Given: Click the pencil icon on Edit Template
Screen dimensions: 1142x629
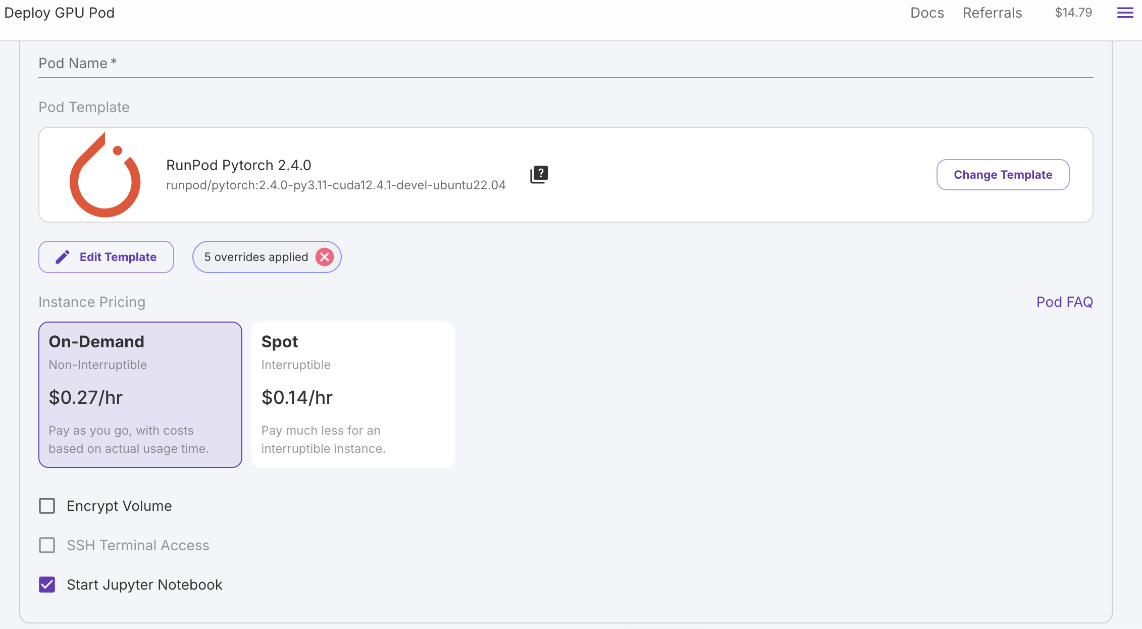Looking at the screenshot, I should click(63, 257).
